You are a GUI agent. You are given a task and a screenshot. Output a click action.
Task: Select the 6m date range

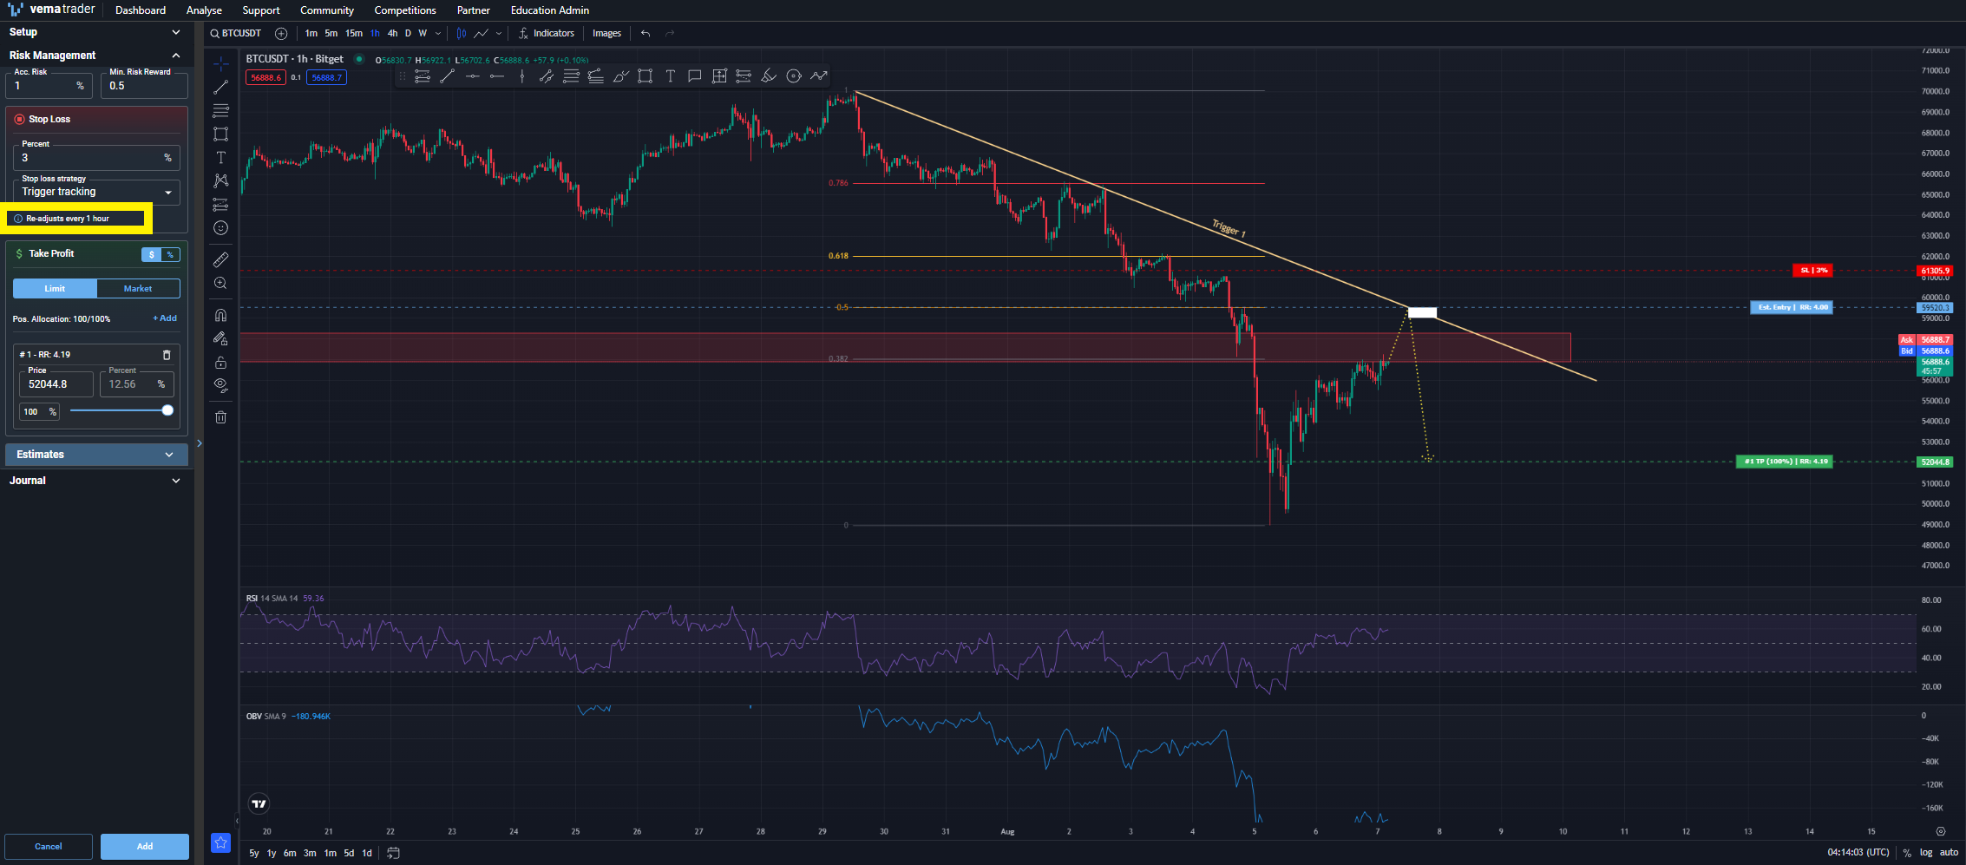tap(290, 854)
